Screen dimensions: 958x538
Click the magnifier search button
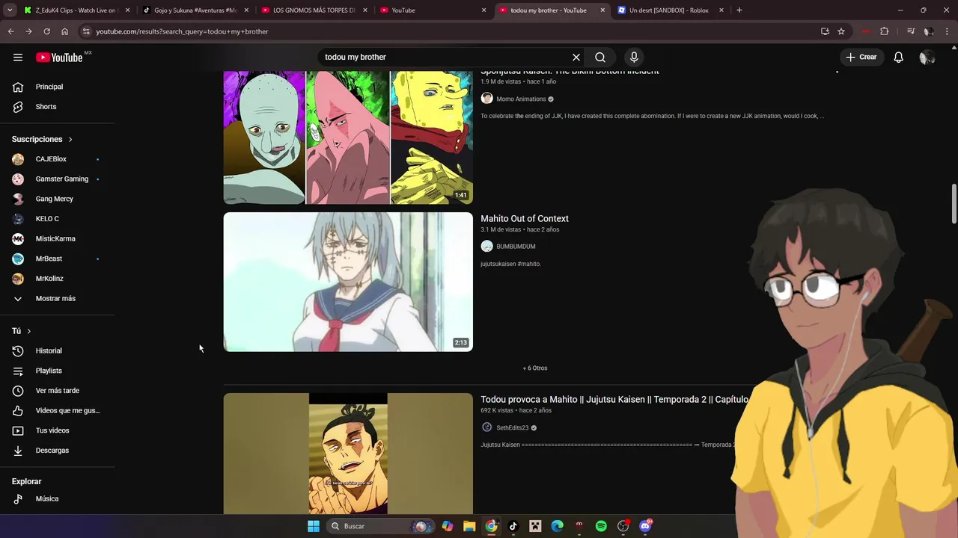[x=600, y=58]
